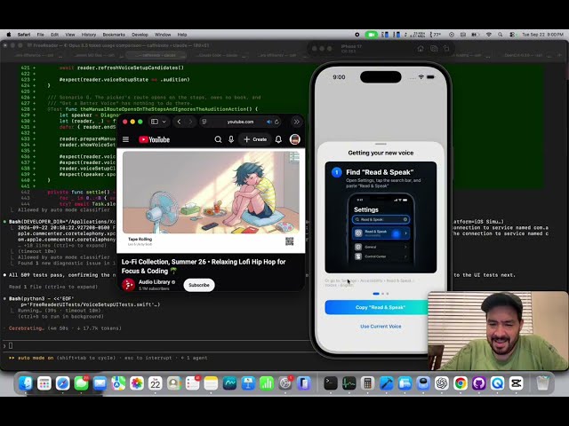Tap the sheet grabber handle on iPhone
The width and height of the screenshot is (569, 426).
pos(381,144)
